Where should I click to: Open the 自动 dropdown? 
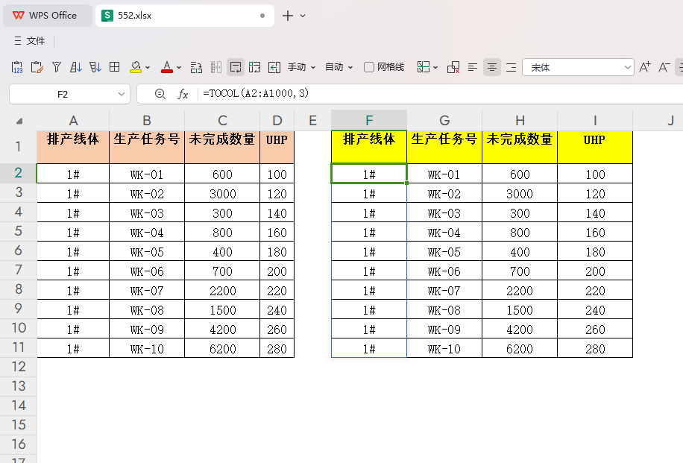[x=339, y=67]
